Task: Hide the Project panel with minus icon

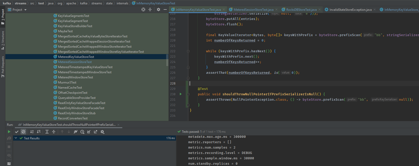Action: pyautogui.click(x=165, y=9)
